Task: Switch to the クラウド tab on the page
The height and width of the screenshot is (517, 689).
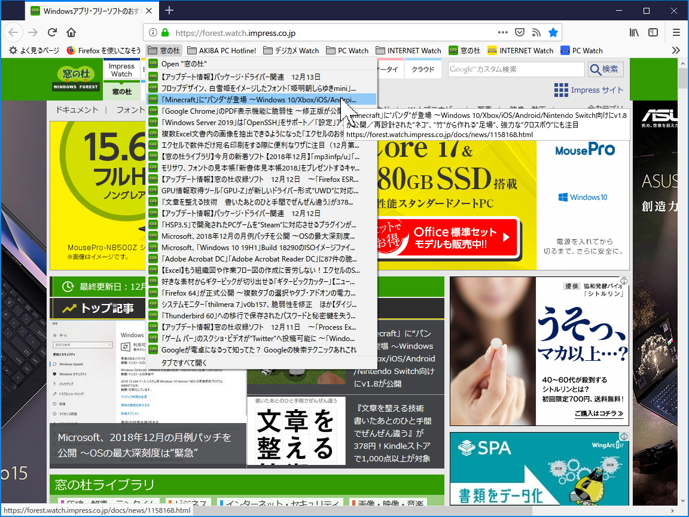Action: (423, 70)
